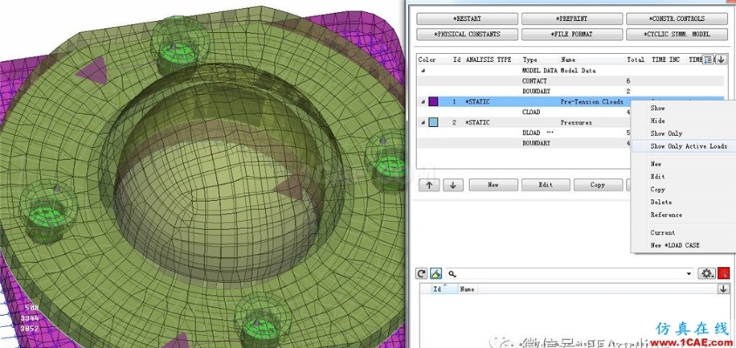Click into the search input field
Image resolution: width=736 pixels, height=348 pixels.
(x=567, y=273)
